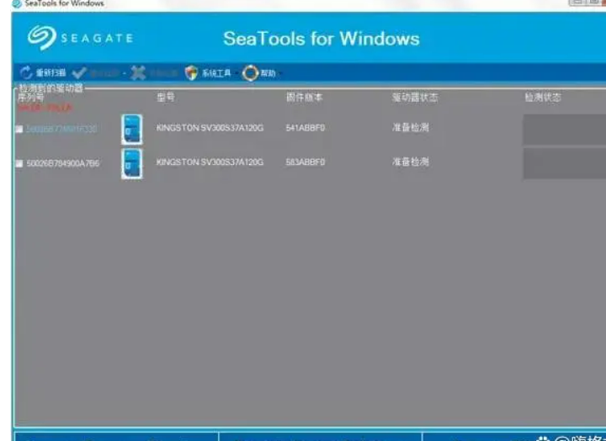Open the 帮助 help menu
Image resolution: width=606 pixels, height=441 pixels.
click(x=251, y=73)
